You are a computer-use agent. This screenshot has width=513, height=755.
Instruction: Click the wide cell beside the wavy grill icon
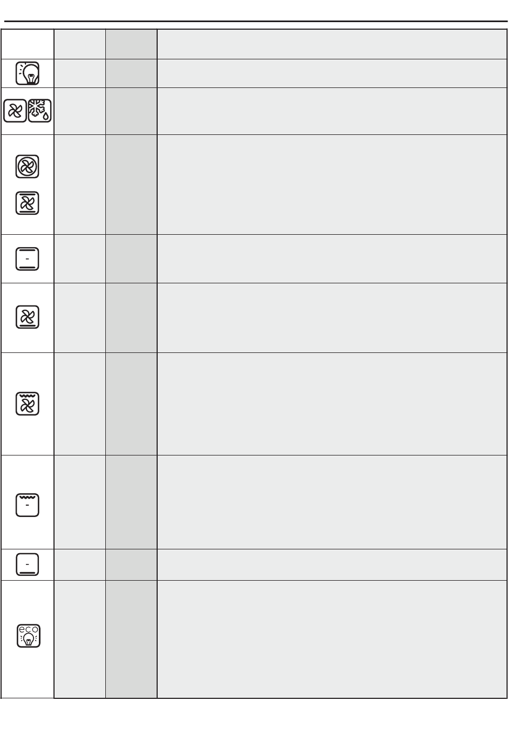[332, 502]
